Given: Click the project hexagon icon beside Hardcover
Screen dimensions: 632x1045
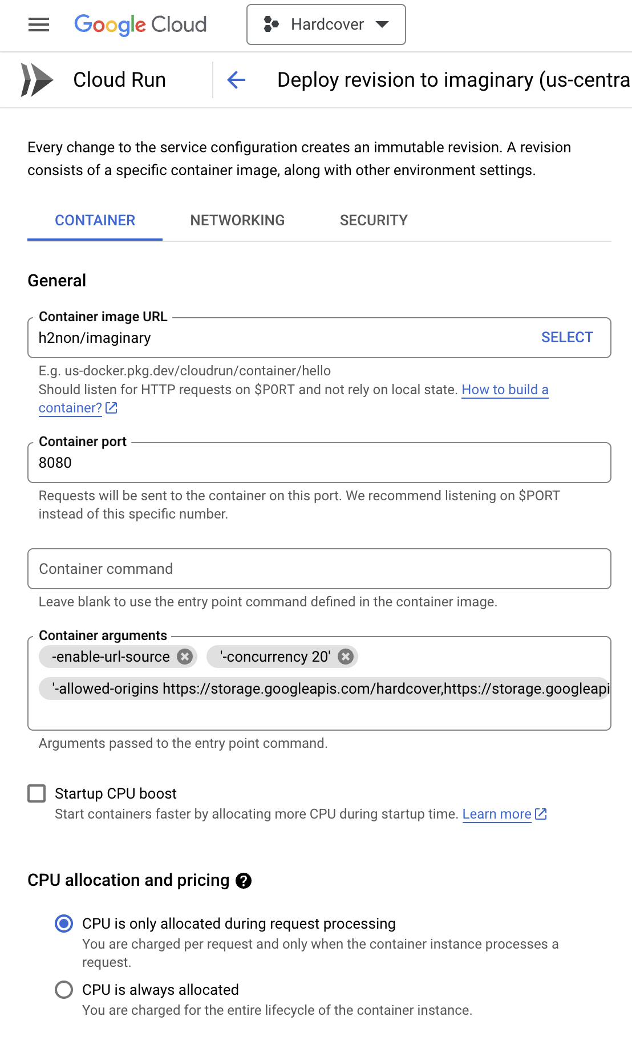Looking at the screenshot, I should coord(271,25).
